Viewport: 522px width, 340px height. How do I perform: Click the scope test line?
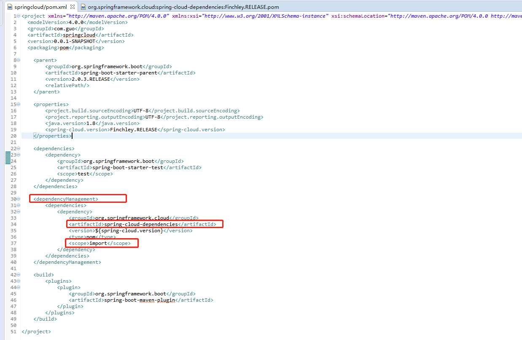click(85, 174)
